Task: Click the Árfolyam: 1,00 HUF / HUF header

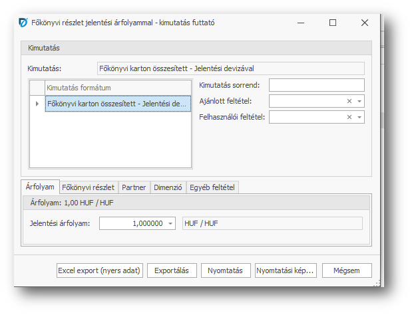Action: pos(196,203)
